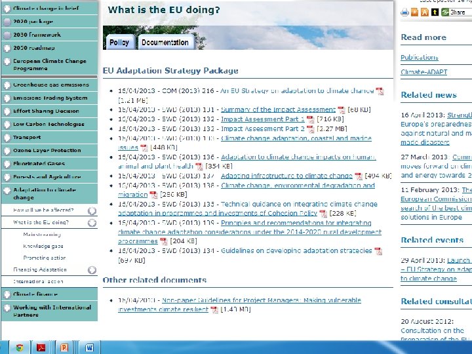Open PDF icon beside rural development programmes

coord(163,241)
